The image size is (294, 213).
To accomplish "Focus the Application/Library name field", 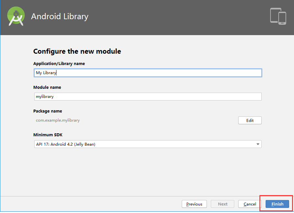I will point(148,73).
